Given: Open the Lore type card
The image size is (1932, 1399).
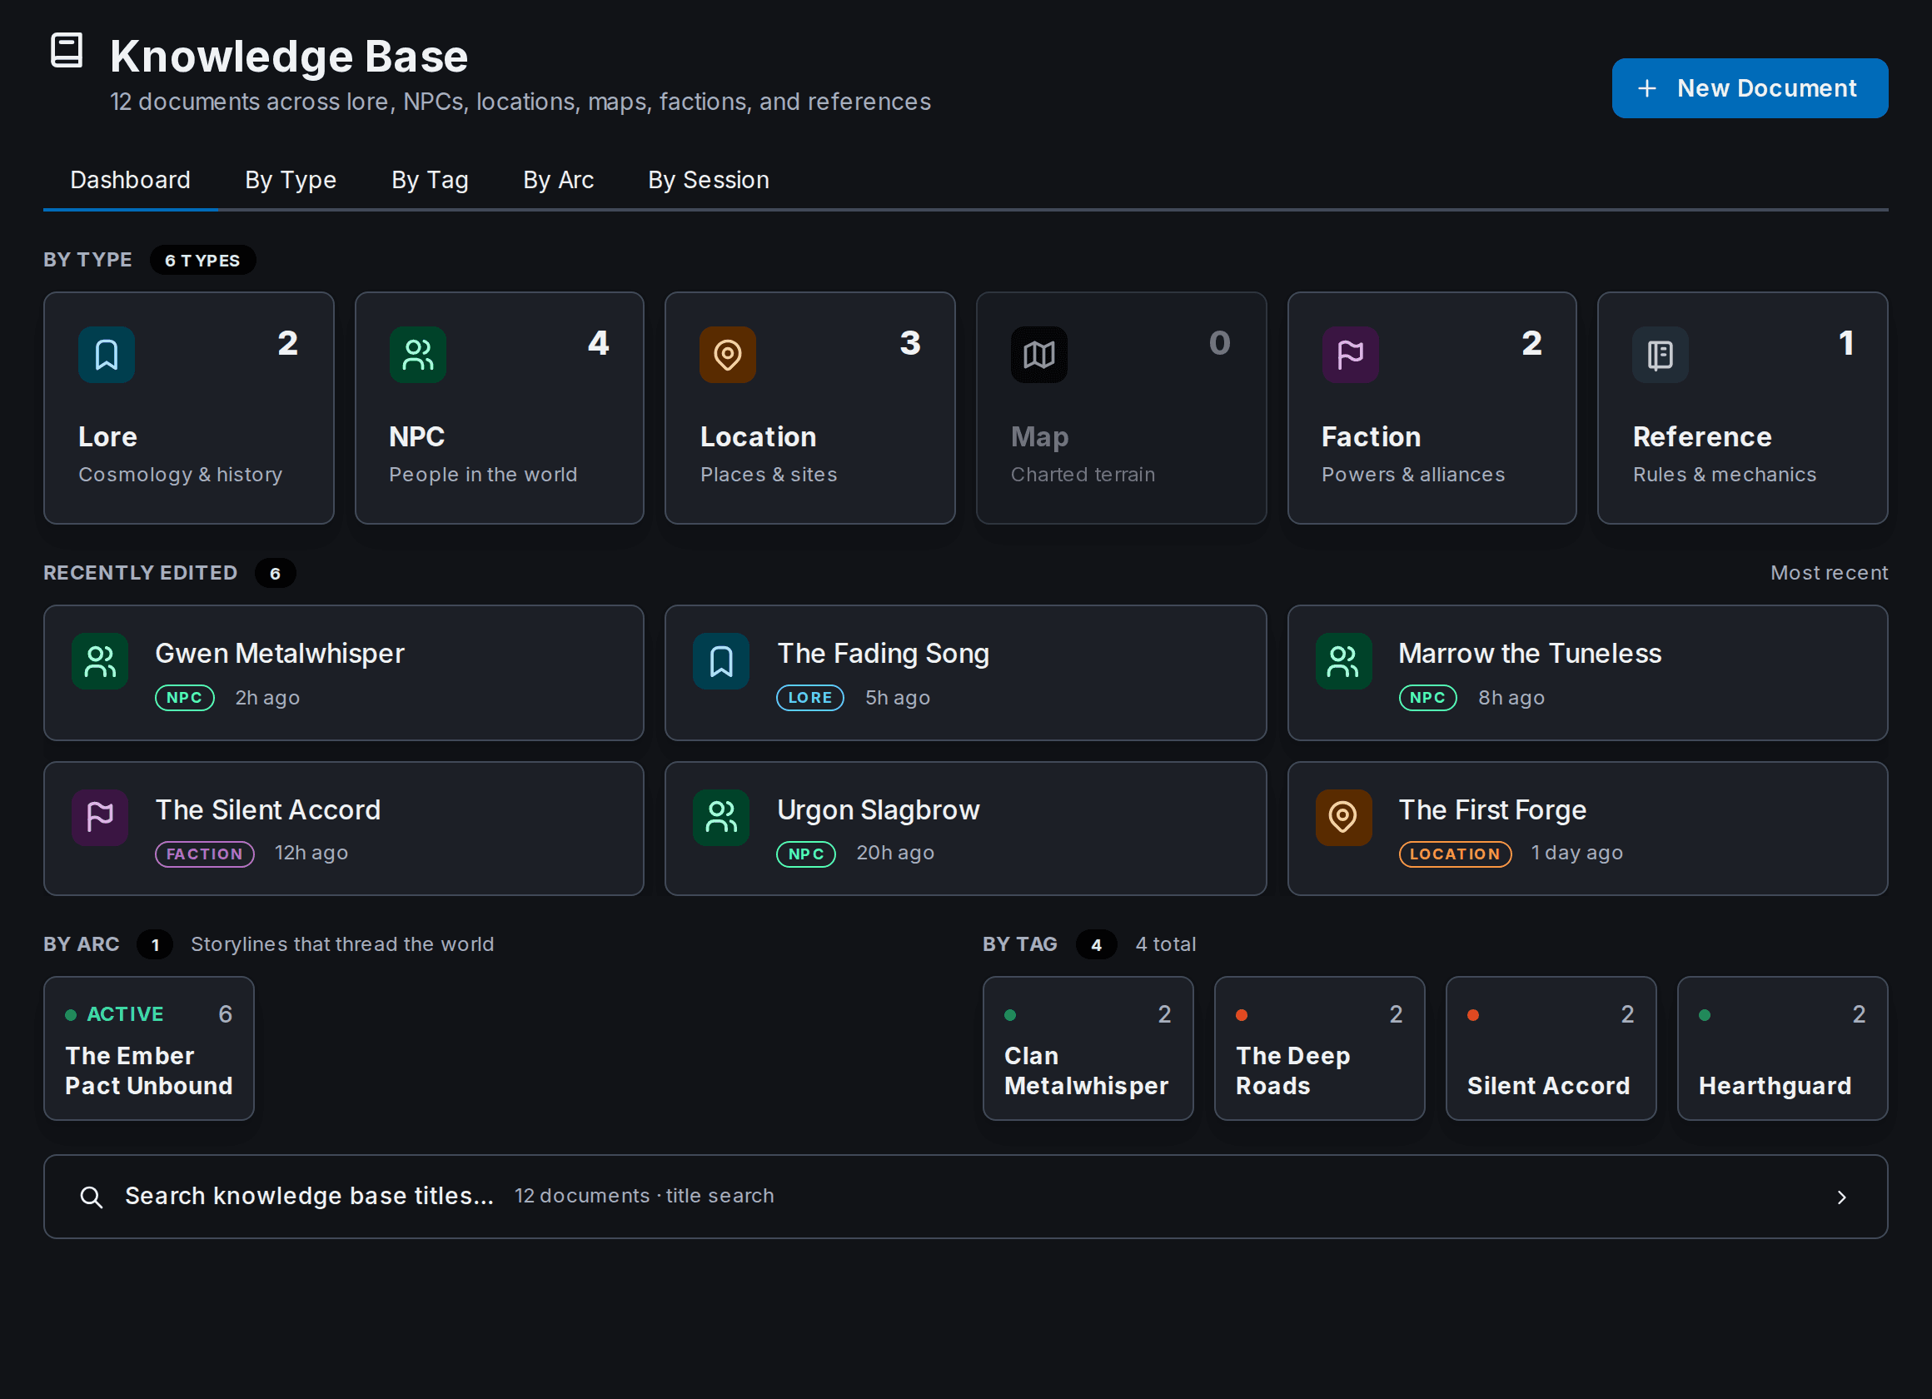Looking at the screenshot, I should (188, 408).
